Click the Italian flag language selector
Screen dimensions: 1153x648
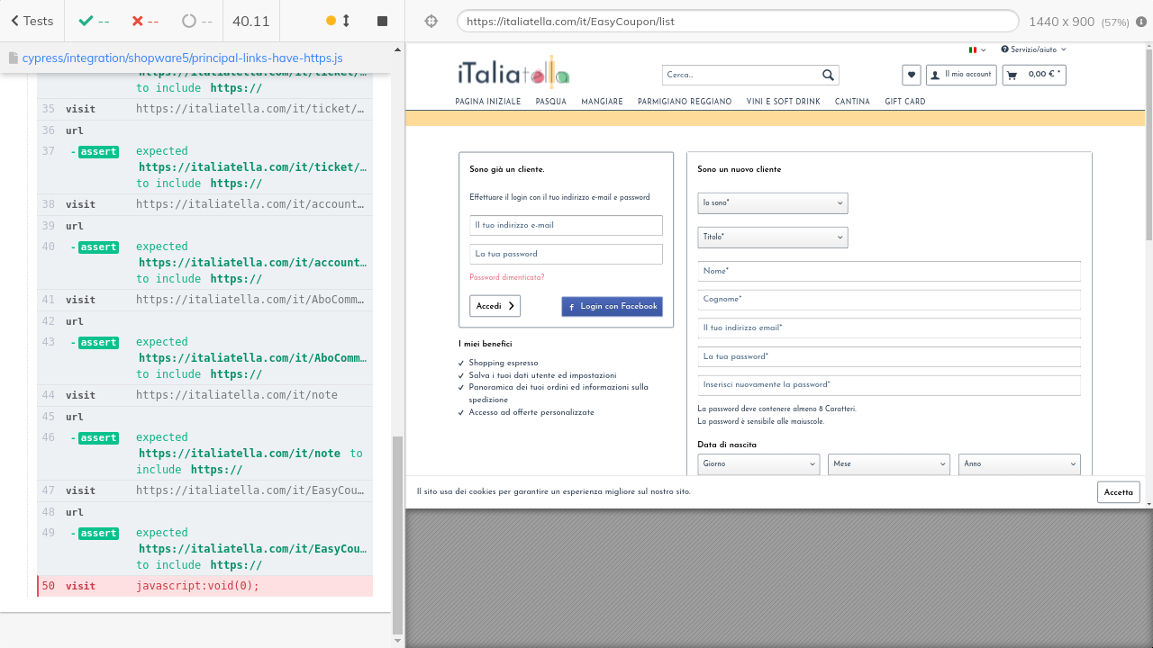tap(976, 49)
